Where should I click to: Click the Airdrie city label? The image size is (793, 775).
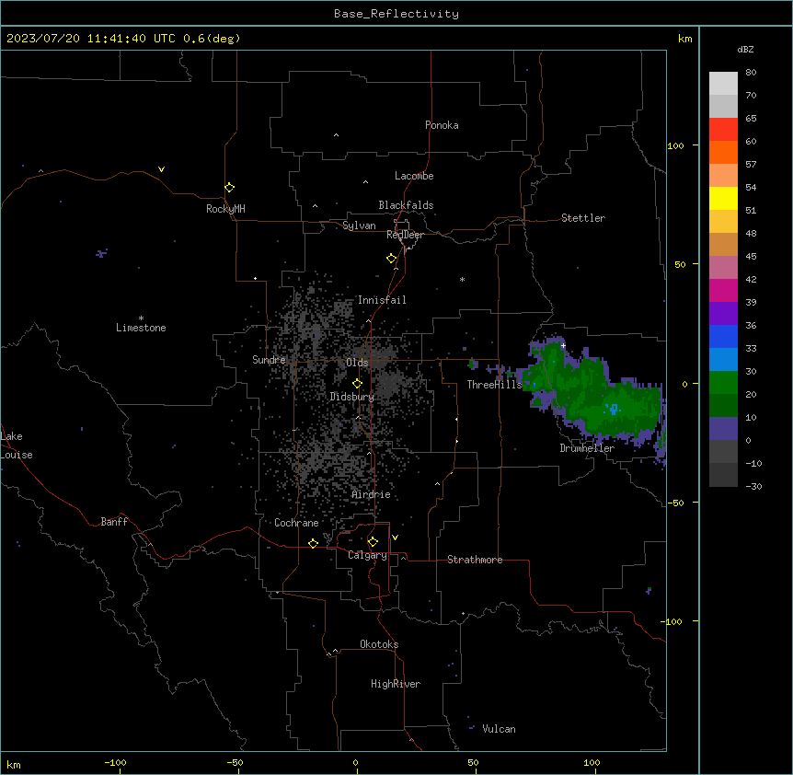coord(372,494)
